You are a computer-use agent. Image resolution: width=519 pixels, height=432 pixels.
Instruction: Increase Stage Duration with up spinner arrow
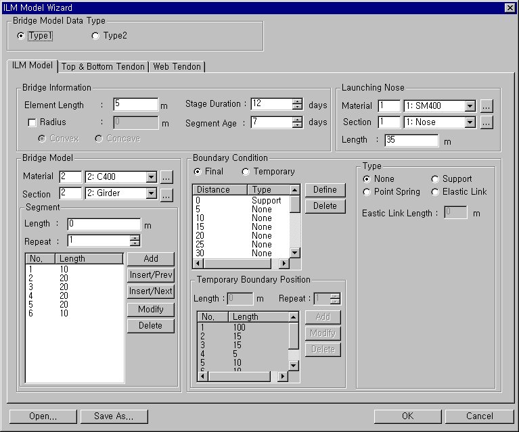coord(297,101)
